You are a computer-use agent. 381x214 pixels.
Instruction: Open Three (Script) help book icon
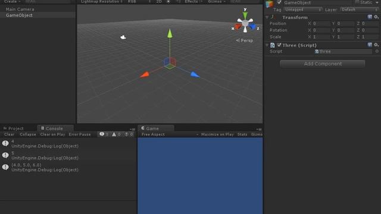[370, 45]
